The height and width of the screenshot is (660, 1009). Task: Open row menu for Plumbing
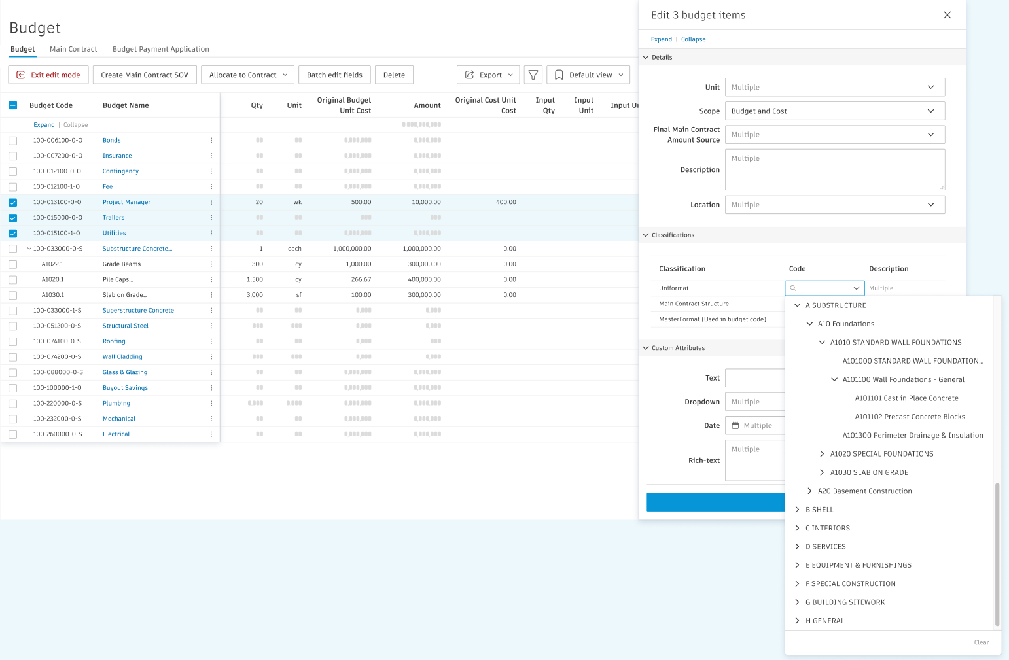click(x=211, y=404)
